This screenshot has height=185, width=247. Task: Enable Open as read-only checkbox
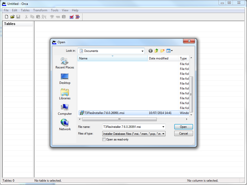coord(104,139)
